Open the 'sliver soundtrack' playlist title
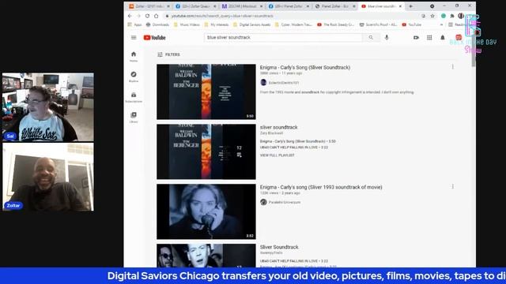This screenshot has height=284, width=506. point(279,127)
